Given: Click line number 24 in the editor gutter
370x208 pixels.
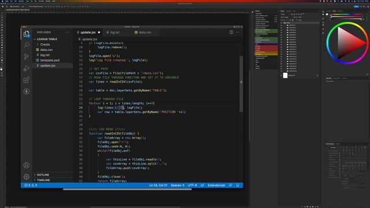Looking at the screenshot, I should [81, 107].
